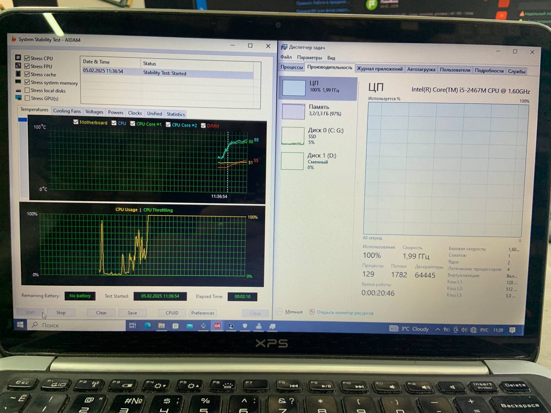551x413 pixels.
Task: Toggle the CPU temperature graph checkbox
Action: [114, 123]
